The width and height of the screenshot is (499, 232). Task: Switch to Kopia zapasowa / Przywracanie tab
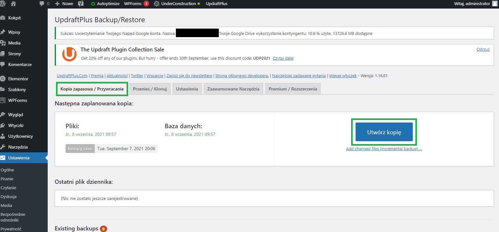pyautogui.click(x=92, y=89)
